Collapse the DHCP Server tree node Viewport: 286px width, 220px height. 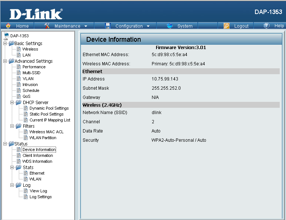pyautogui.click(x=12, y=103)
